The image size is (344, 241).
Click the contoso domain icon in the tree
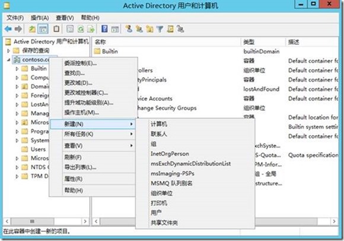coord(17,59)
